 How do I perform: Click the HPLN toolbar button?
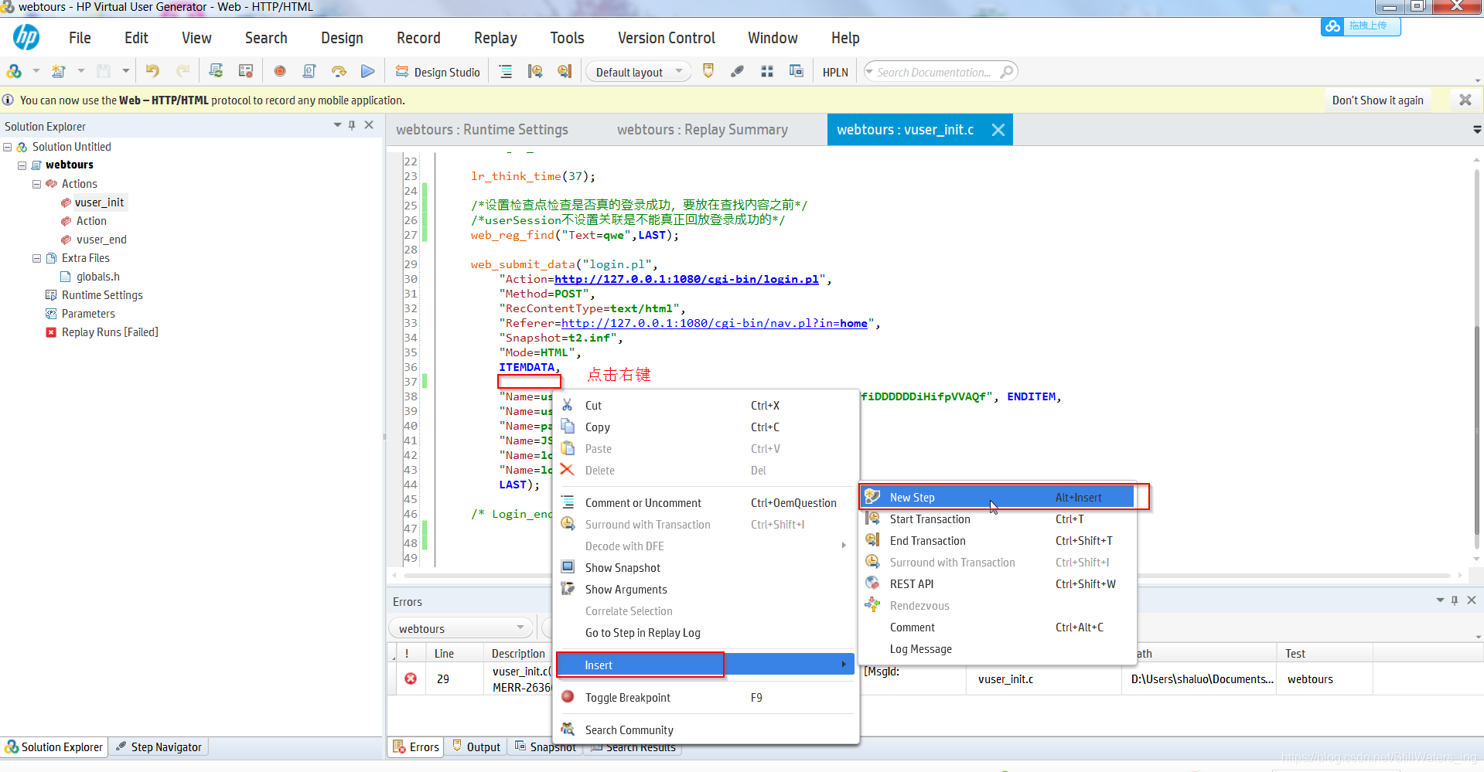835,72
